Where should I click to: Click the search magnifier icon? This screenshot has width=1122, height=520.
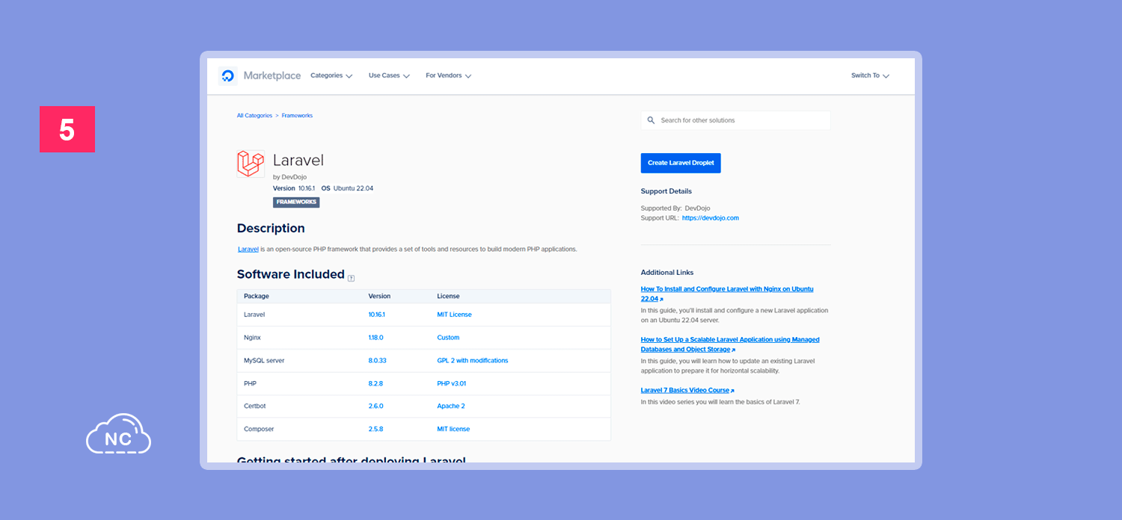pyautogui.click(x=651, y=120)
